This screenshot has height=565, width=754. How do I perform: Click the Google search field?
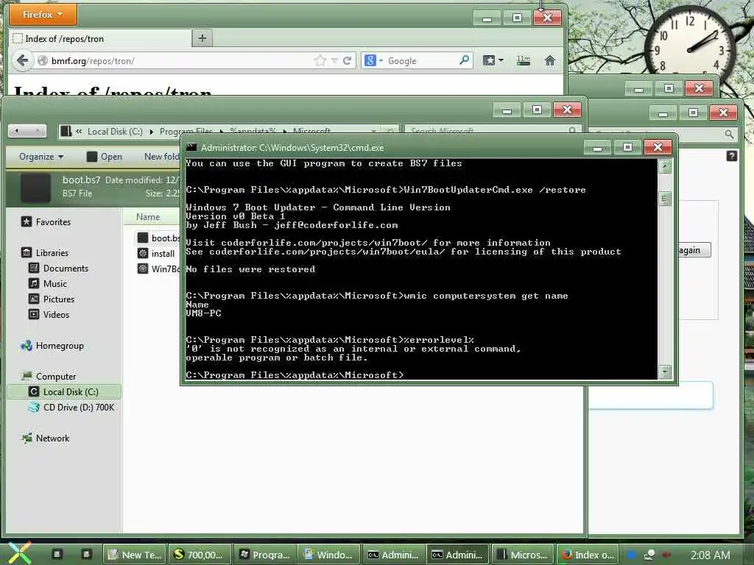420,61
